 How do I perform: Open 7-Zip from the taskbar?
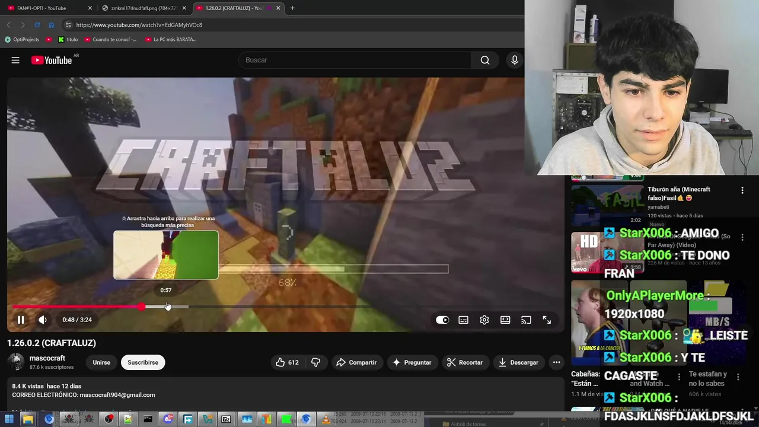(226, 419)
